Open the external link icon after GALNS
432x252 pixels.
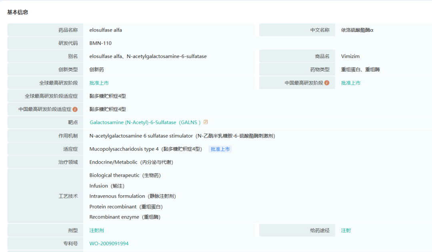[206, 122]
